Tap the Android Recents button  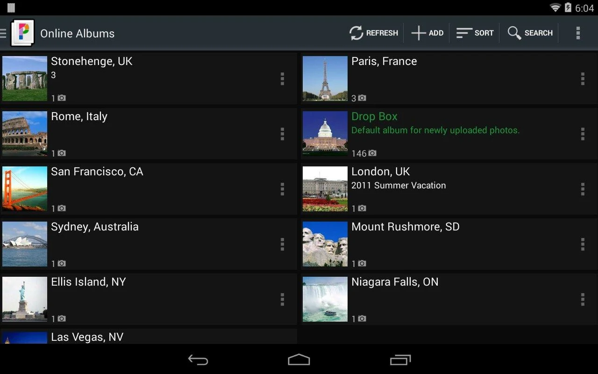click(399, 360)
